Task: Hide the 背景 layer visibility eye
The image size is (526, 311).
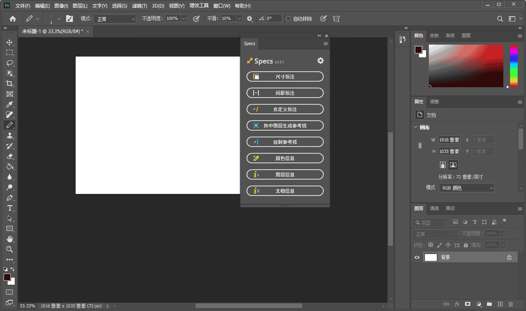Action: [417, 258]
